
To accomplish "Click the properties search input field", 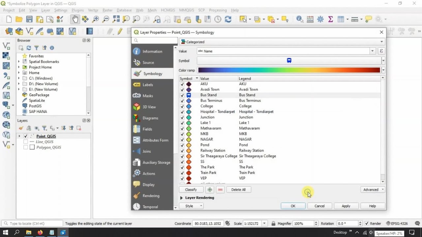I will (x=154, y=40).
